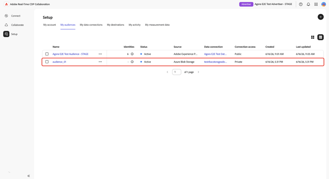Click Adobe Real-Time CDP Collaboration title
This screenshot has width=329, height=179.
(30, 4)
